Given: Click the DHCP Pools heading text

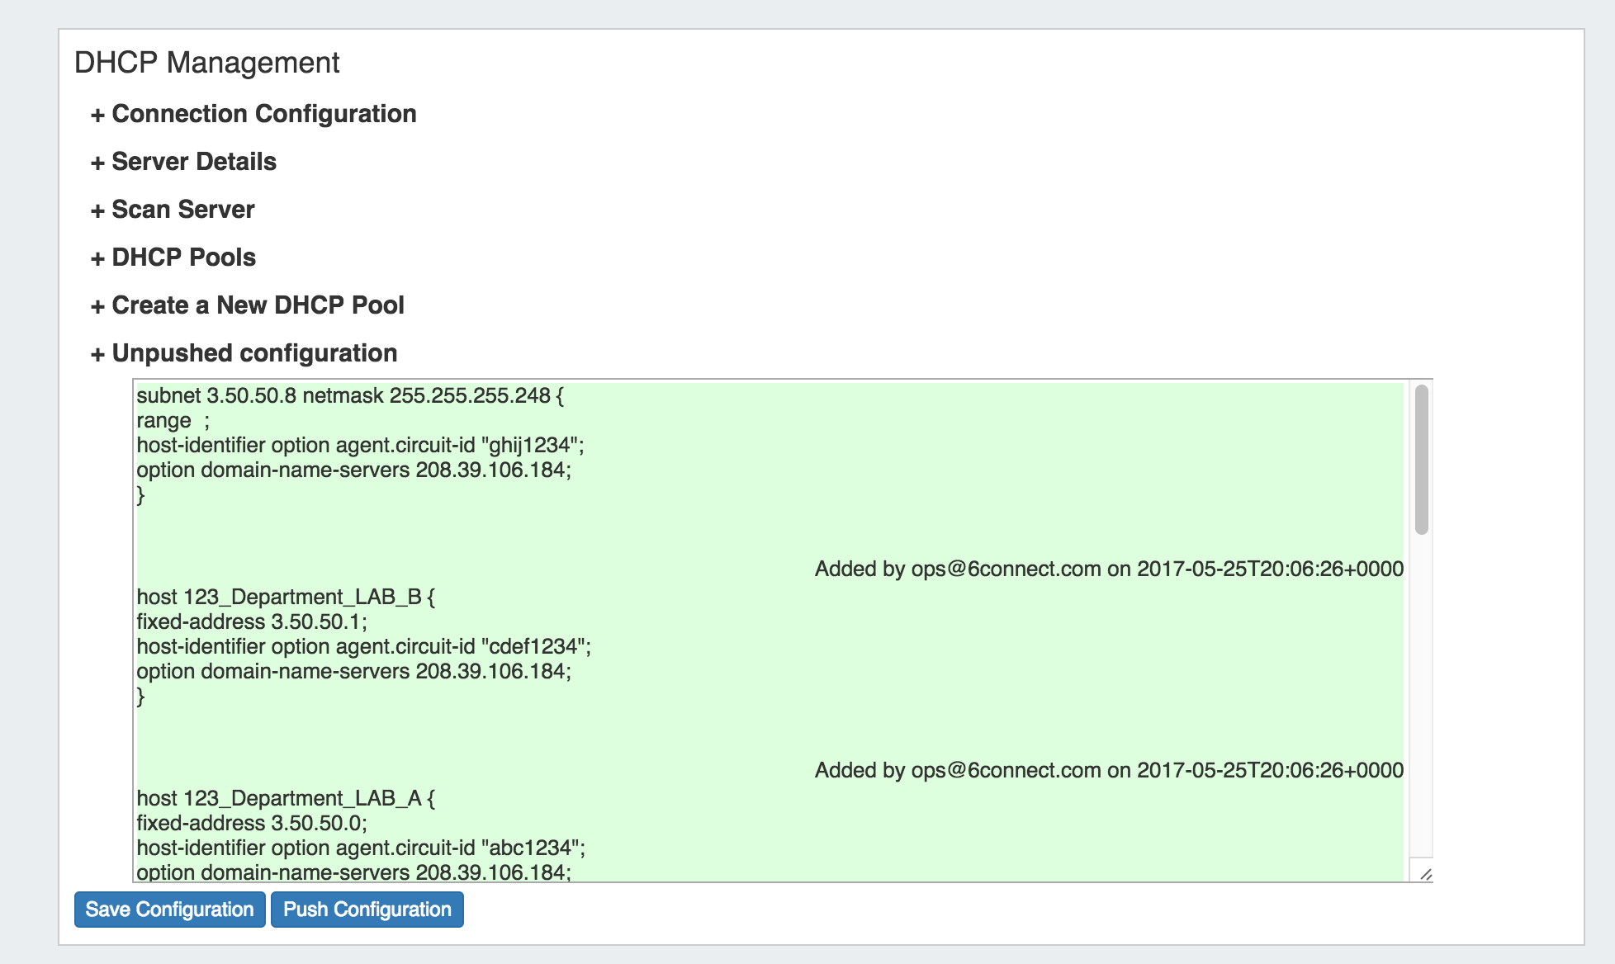Looking at the screenshot, I should (x=183, y=258).
